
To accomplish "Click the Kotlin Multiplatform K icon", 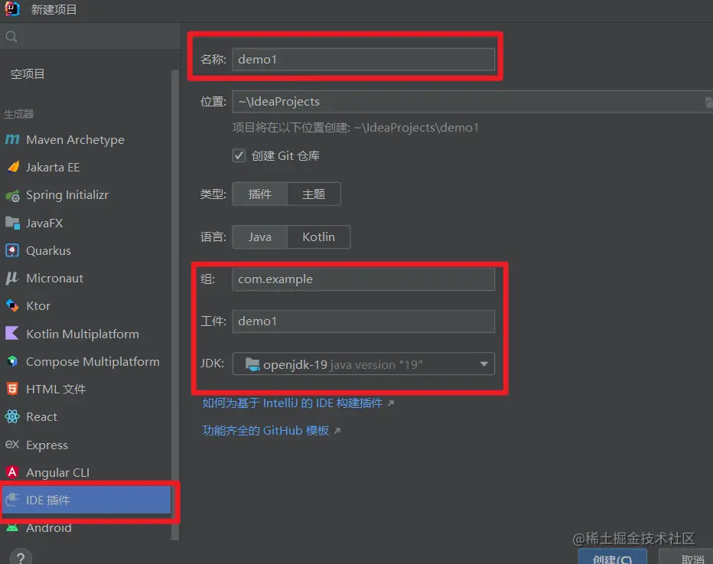I will point(12,334).
